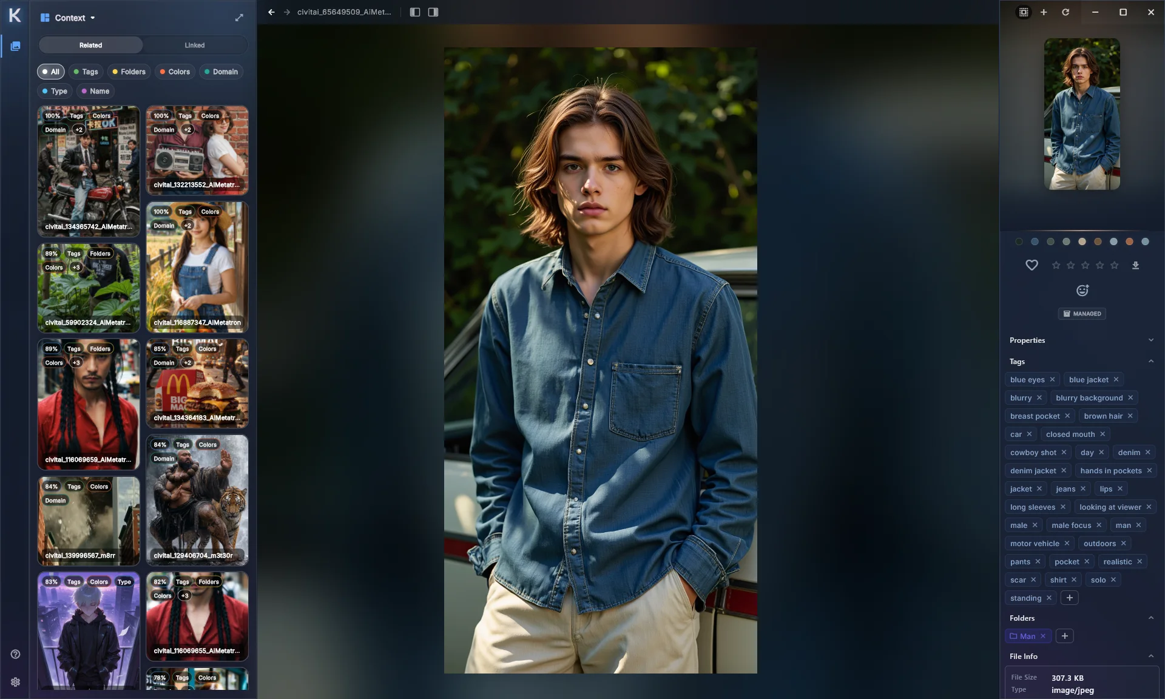This screenshot has height=699, width=1165.
Task: Select the blue color palette swatch
Action: coord(1035,241)
